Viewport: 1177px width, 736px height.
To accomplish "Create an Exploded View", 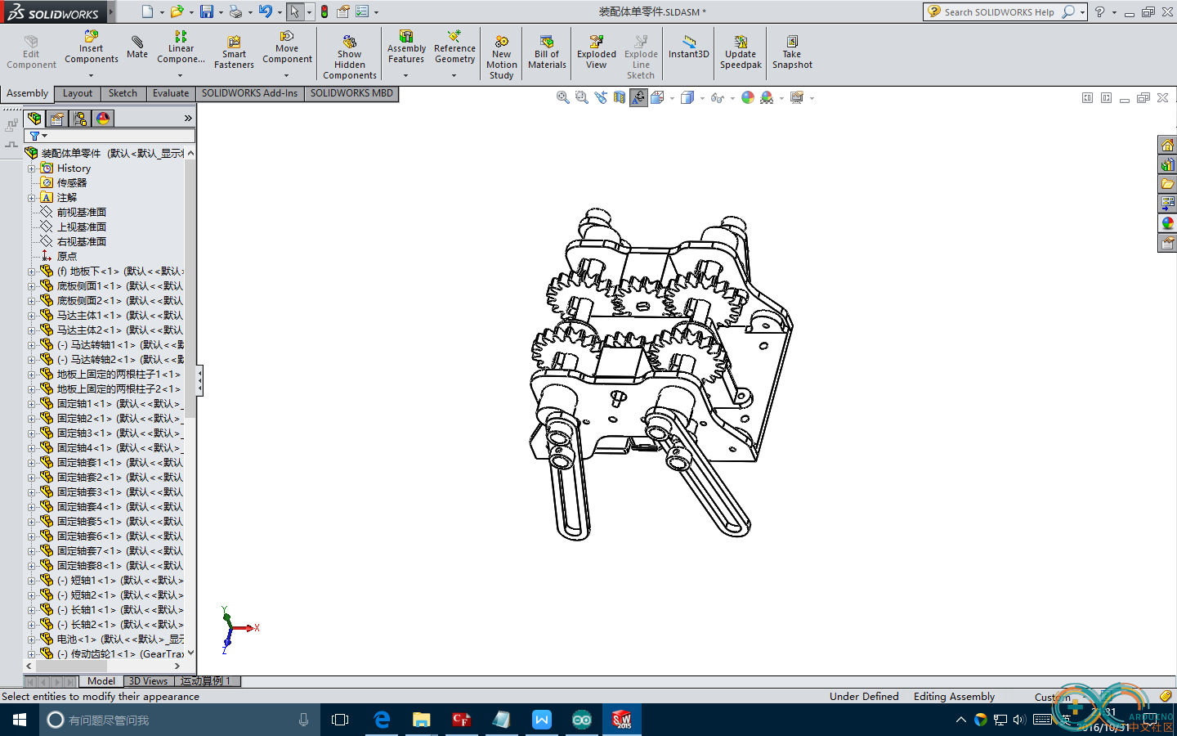I will point(597,52).
